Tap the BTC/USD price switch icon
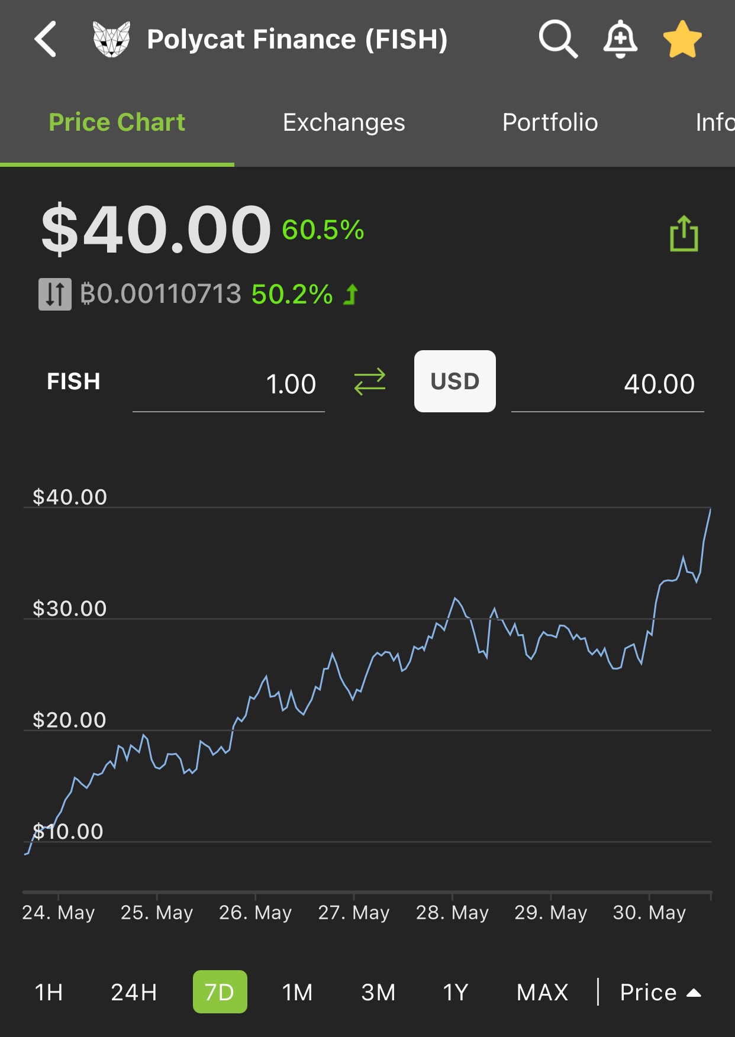Screen dimensions: 735x1037 (55, 294)
